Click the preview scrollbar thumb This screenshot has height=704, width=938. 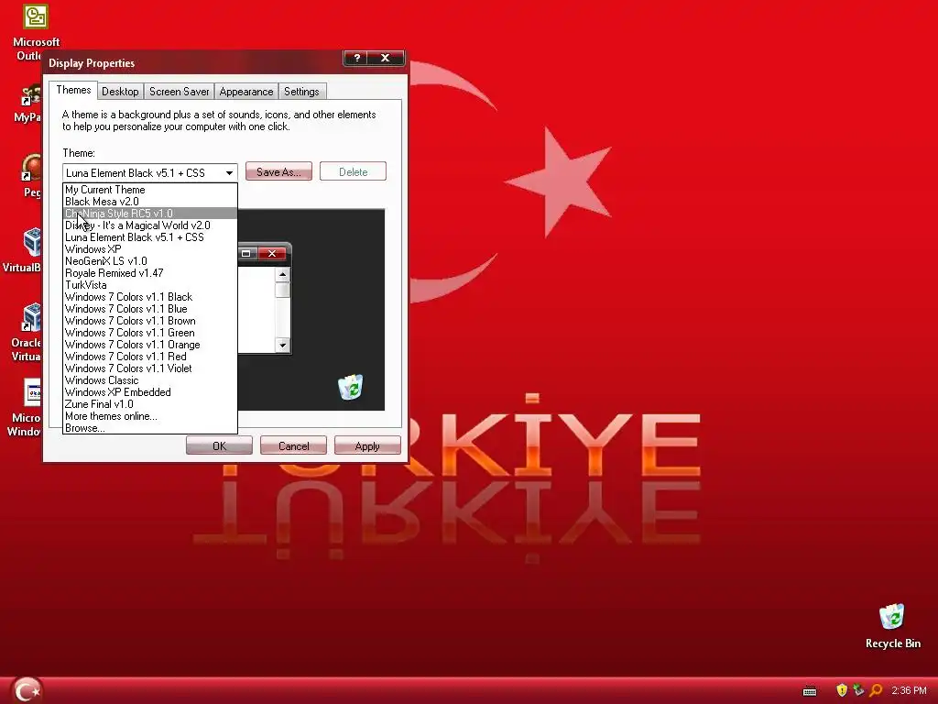[282, 290]
